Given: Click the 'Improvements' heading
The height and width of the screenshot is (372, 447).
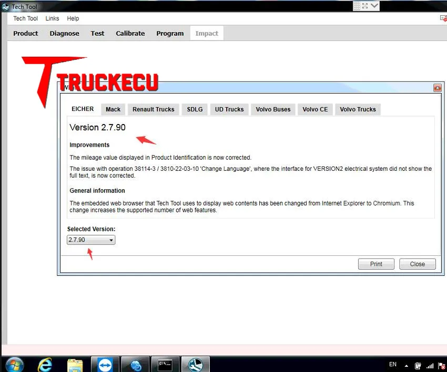Looking at the screenshot, I should click(x=89, y=144).
